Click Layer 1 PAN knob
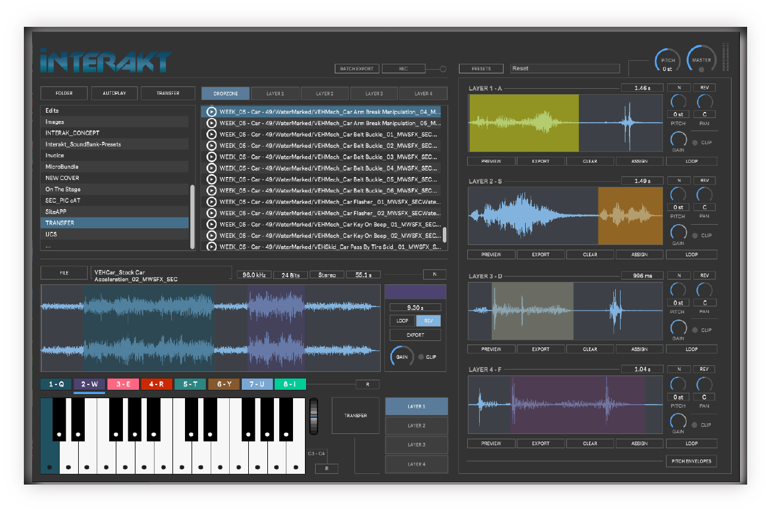This screenshot has width=771, height=512. 704,102
